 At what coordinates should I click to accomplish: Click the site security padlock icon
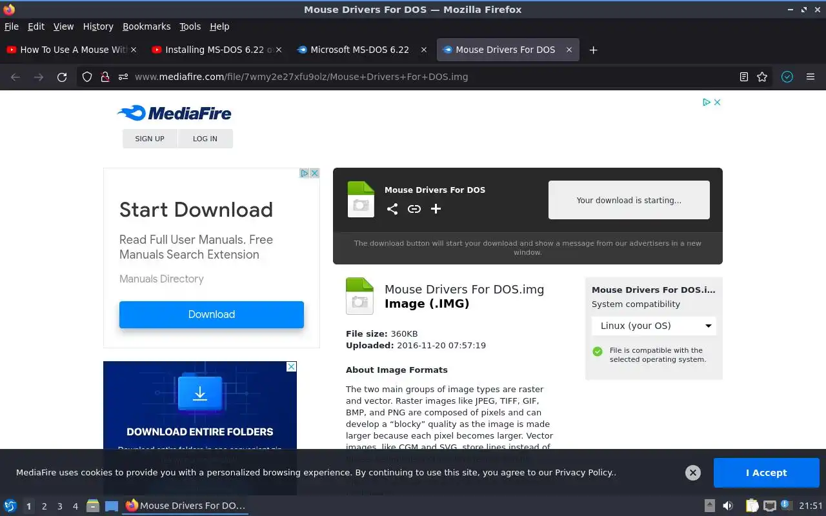click(x=105, y=77)
